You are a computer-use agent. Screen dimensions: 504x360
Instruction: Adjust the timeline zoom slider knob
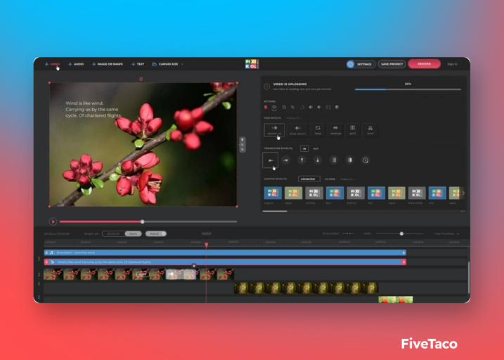pos(401,233)
